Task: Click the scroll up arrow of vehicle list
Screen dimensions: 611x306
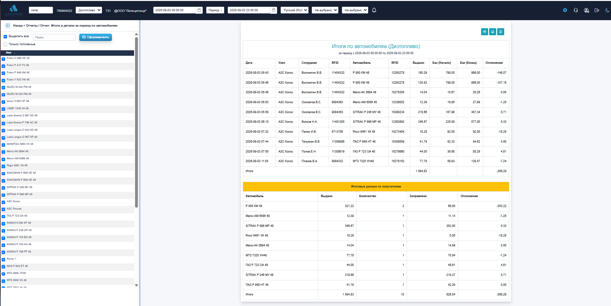Action: coord(136,34)
